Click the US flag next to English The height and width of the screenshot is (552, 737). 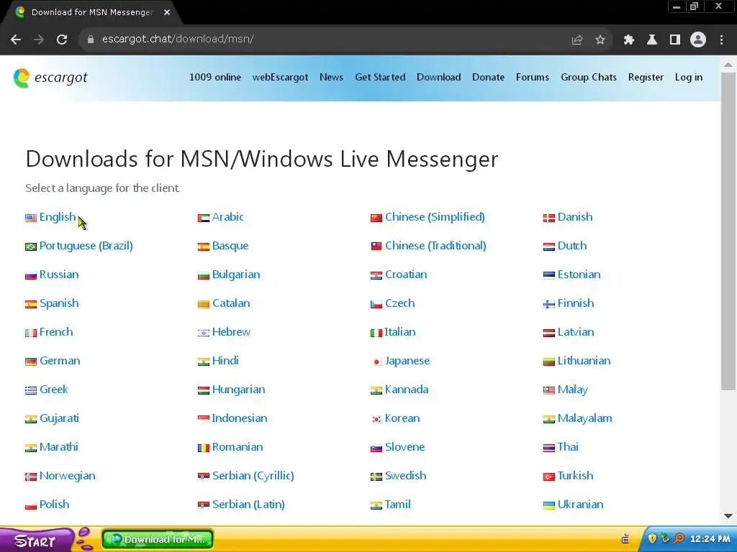(x=30, y=218)
